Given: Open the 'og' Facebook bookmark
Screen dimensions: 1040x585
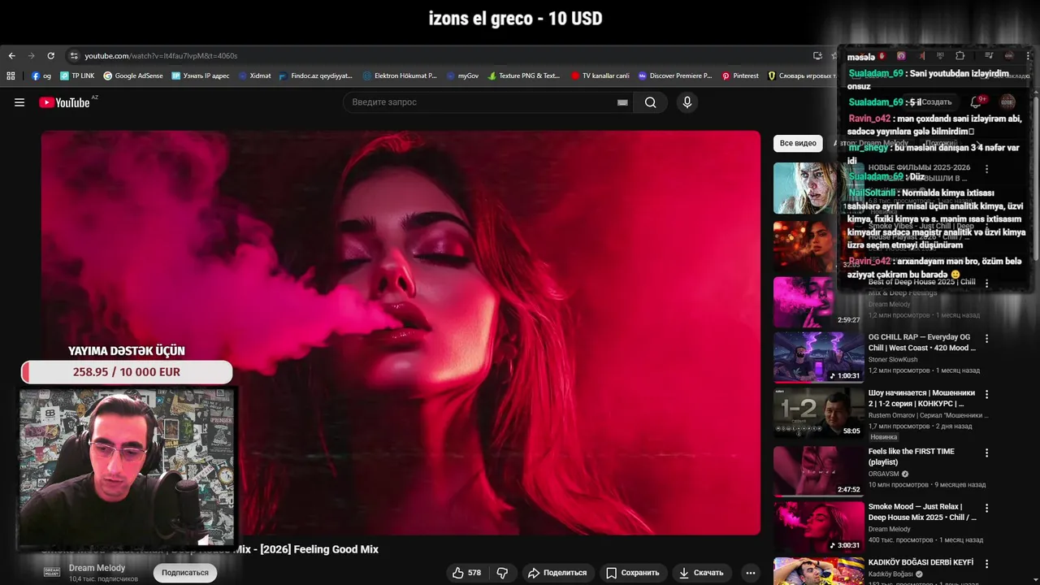Looking at the screenshot, I should (x=41, y=76).
